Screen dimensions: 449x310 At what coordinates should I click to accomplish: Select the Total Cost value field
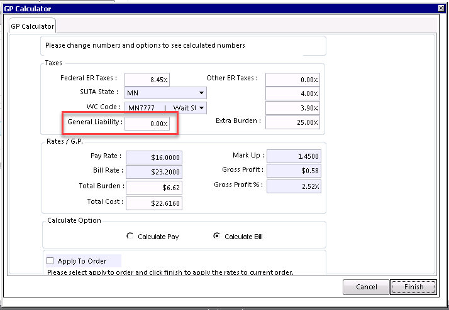[153, 203]
